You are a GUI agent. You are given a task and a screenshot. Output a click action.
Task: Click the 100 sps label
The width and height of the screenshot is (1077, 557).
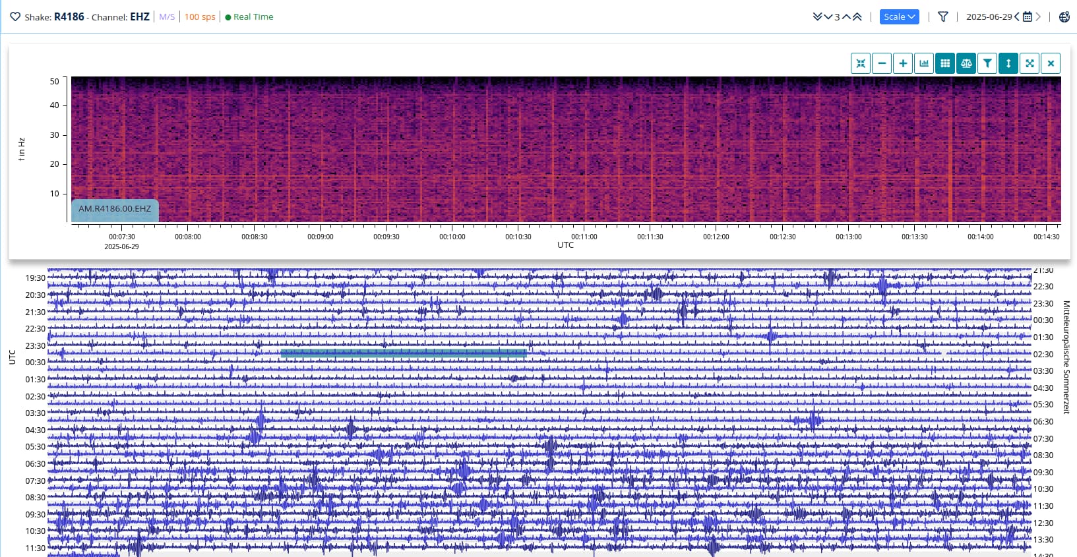click(x=200, y=17)
